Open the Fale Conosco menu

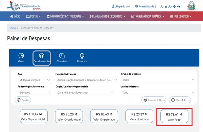[x=181, y=16]
